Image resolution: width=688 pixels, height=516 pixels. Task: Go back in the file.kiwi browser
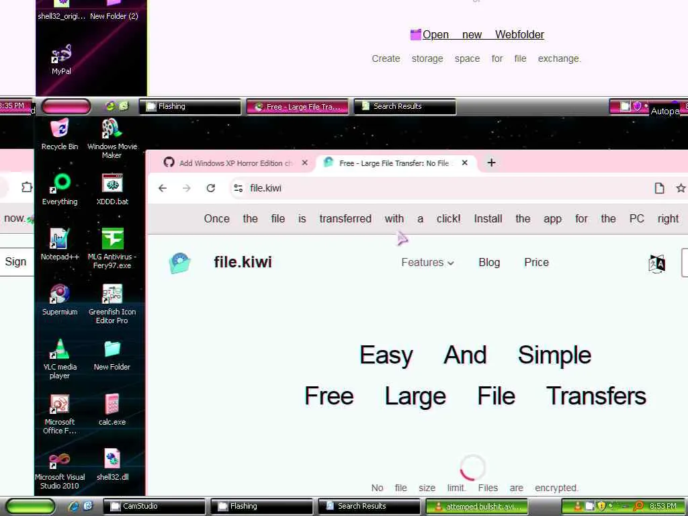coord(163,188)
